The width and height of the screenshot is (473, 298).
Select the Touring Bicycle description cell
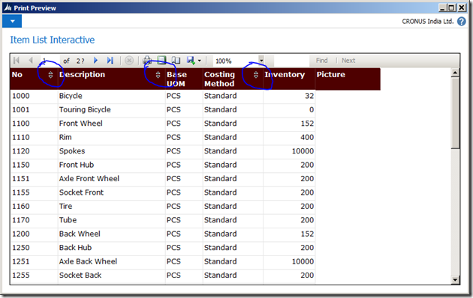click(x=112, y=110)
